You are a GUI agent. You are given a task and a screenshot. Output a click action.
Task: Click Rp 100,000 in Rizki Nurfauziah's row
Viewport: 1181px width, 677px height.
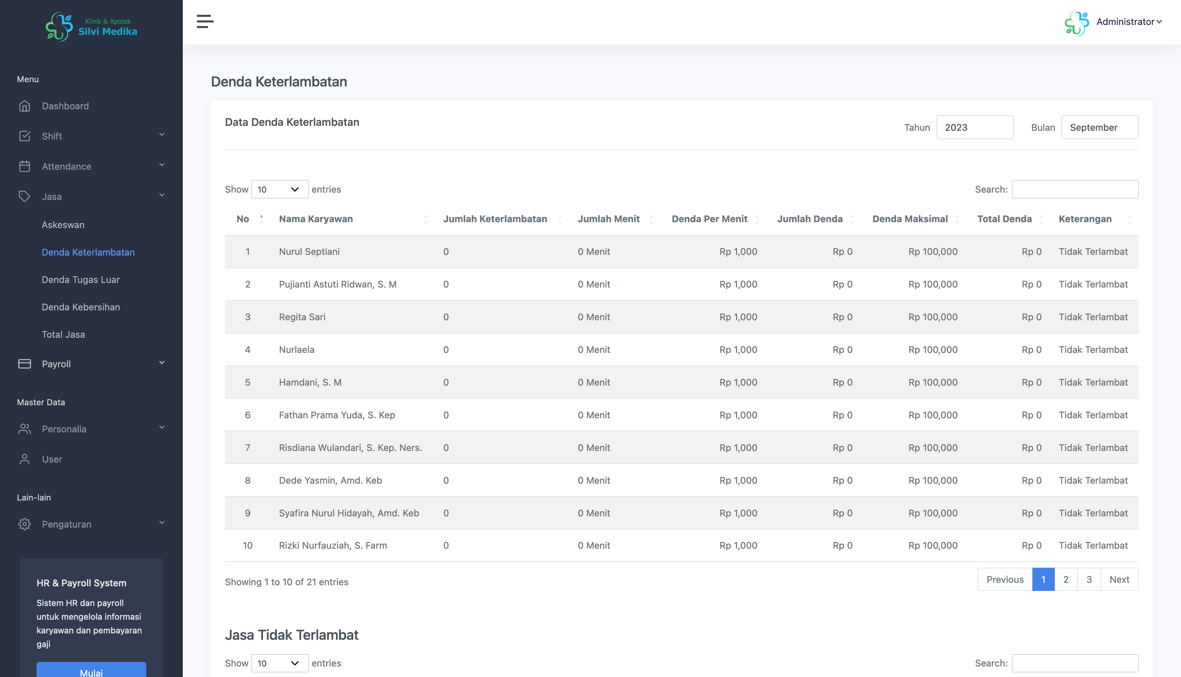[x=933, y=546]
